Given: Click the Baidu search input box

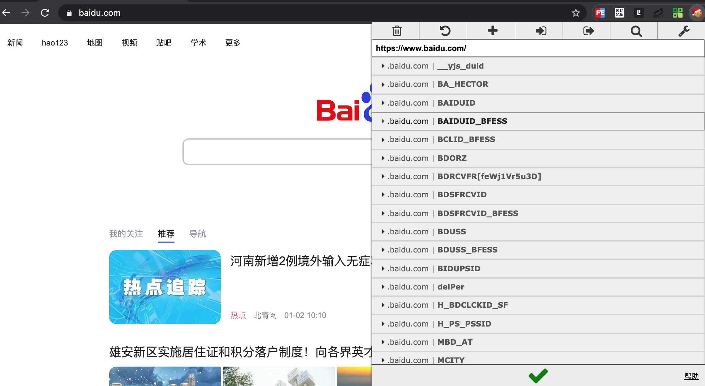Looking at the screenshot, I should click(x=277, y=152).
